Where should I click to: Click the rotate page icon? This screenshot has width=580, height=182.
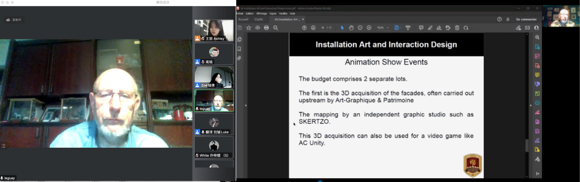[466, 28]
